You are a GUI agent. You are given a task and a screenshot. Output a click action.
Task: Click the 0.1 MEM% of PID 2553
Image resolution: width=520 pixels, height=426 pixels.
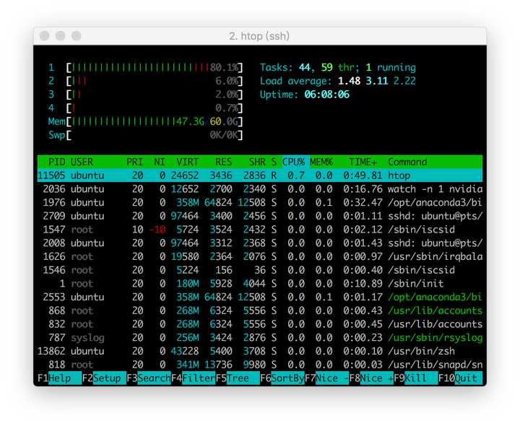point(324,297)
